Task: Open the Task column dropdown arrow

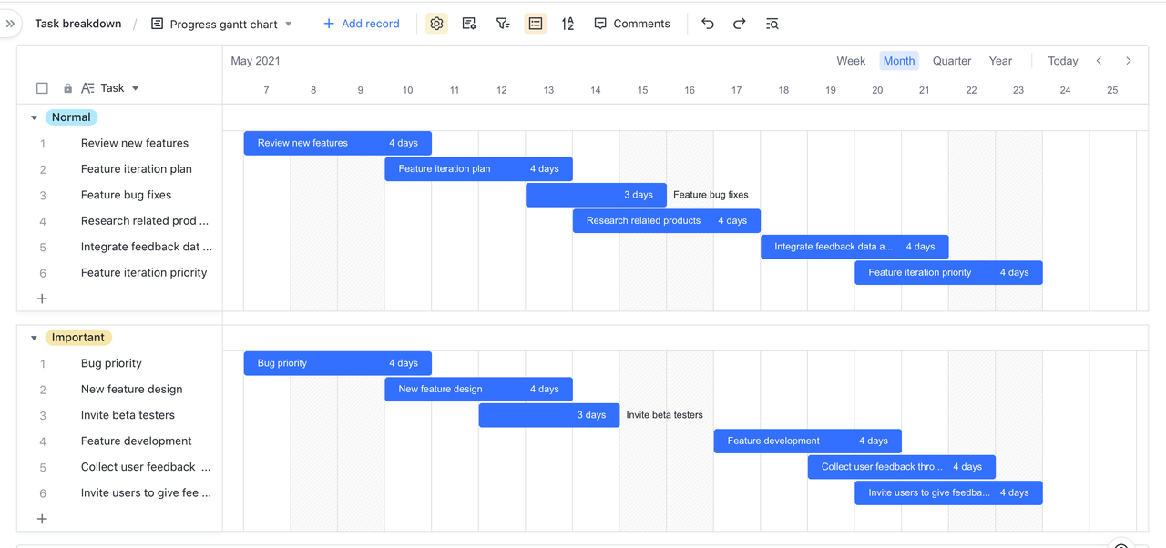Action: (x=136, y=88)
